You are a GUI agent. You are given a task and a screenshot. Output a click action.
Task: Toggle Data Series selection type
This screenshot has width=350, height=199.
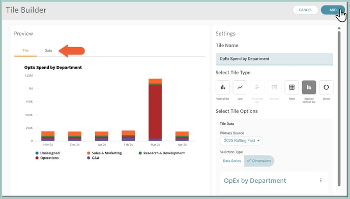pyautogui.click(x=232, y=161)
